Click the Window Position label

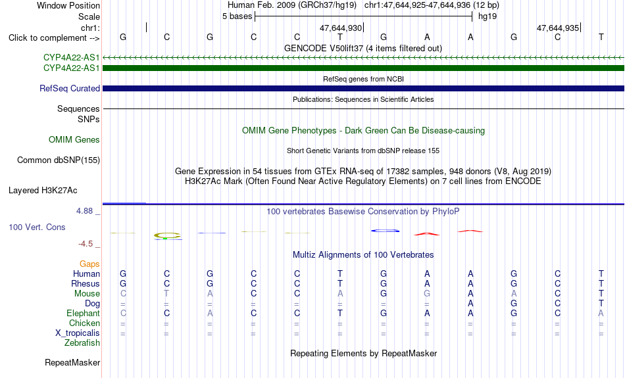pos(68,5)
